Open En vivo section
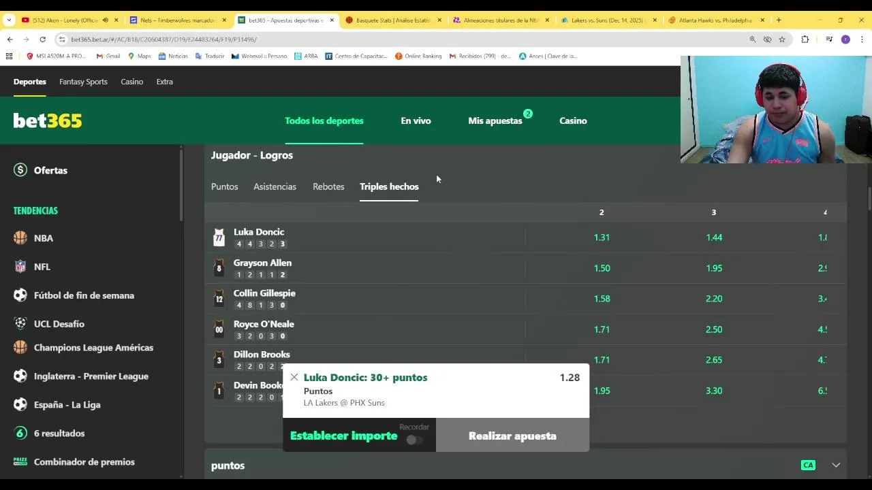This screenshot has width=872, height=490. (416, 120)
